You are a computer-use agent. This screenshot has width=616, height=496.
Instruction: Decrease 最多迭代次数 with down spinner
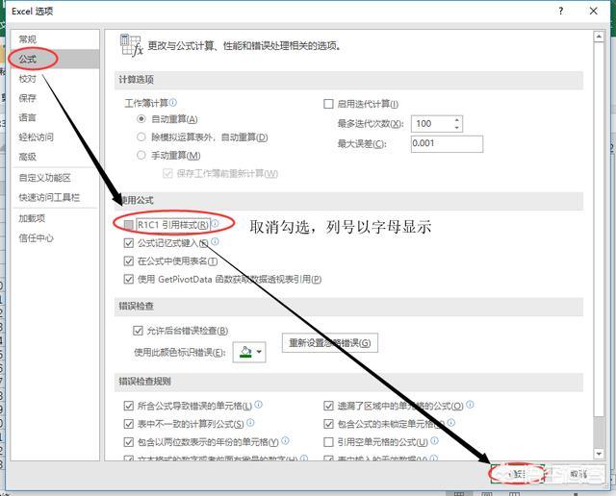(x=457, y=128)
